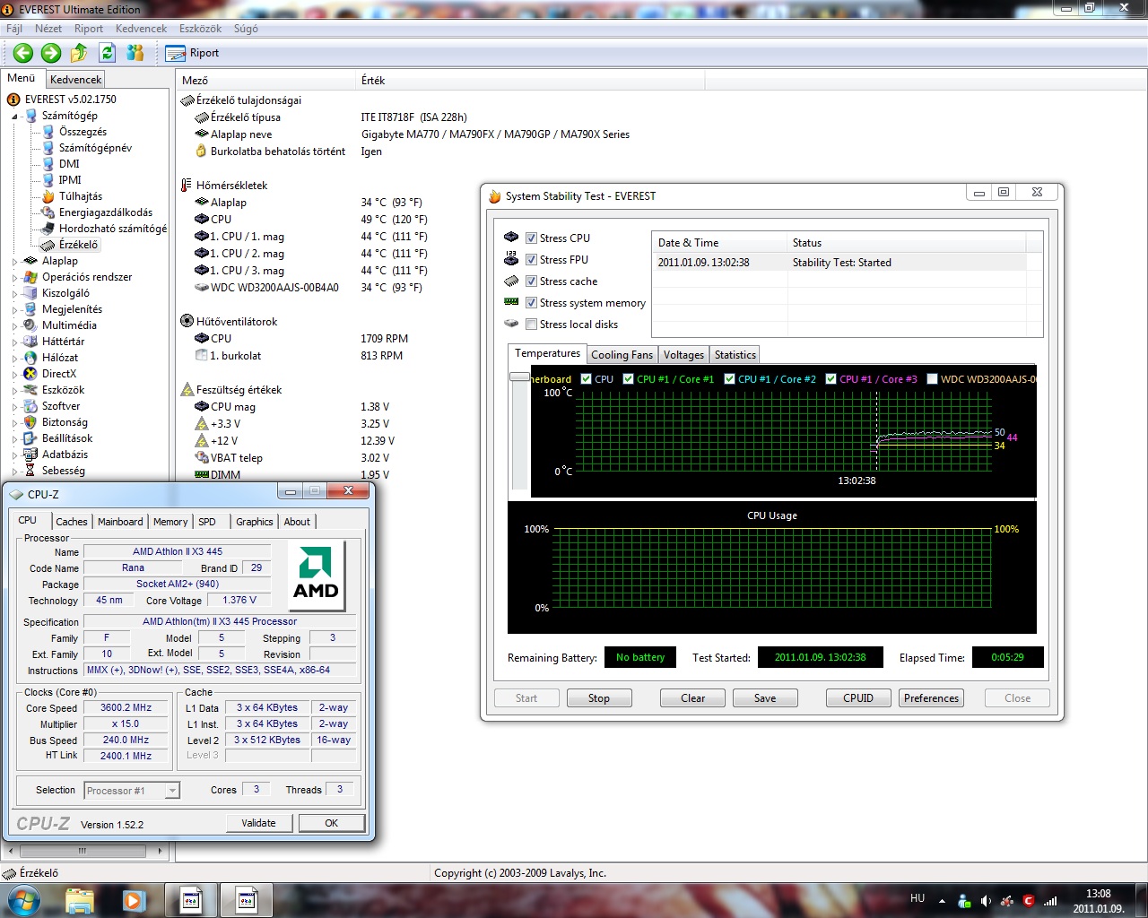
Task: Toggle Stress CPU checkbox
Action: 532,238
